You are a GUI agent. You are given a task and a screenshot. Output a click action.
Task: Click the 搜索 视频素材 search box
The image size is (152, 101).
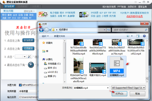(130, 30)
